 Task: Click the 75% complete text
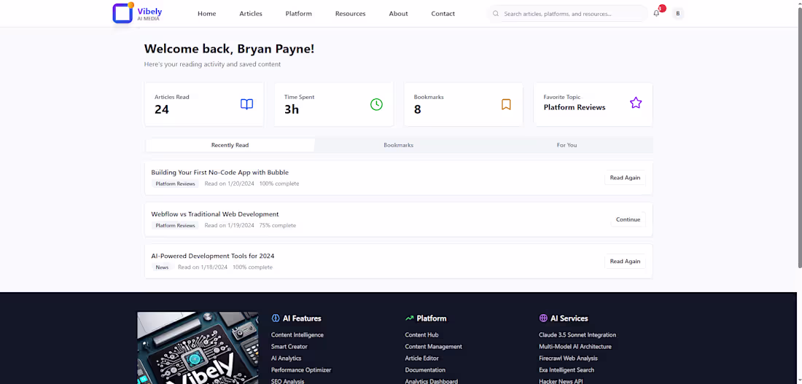point(277,225)
